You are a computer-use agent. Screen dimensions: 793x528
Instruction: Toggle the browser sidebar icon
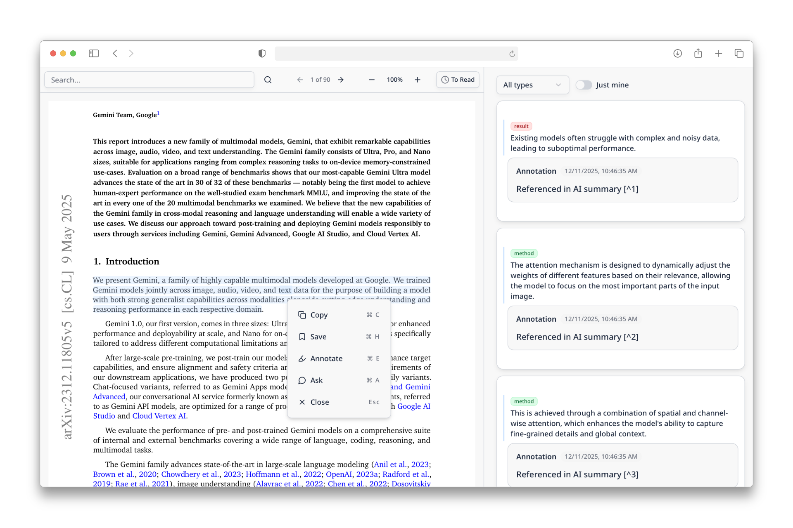pyautogui.click(x=94, y=53)
